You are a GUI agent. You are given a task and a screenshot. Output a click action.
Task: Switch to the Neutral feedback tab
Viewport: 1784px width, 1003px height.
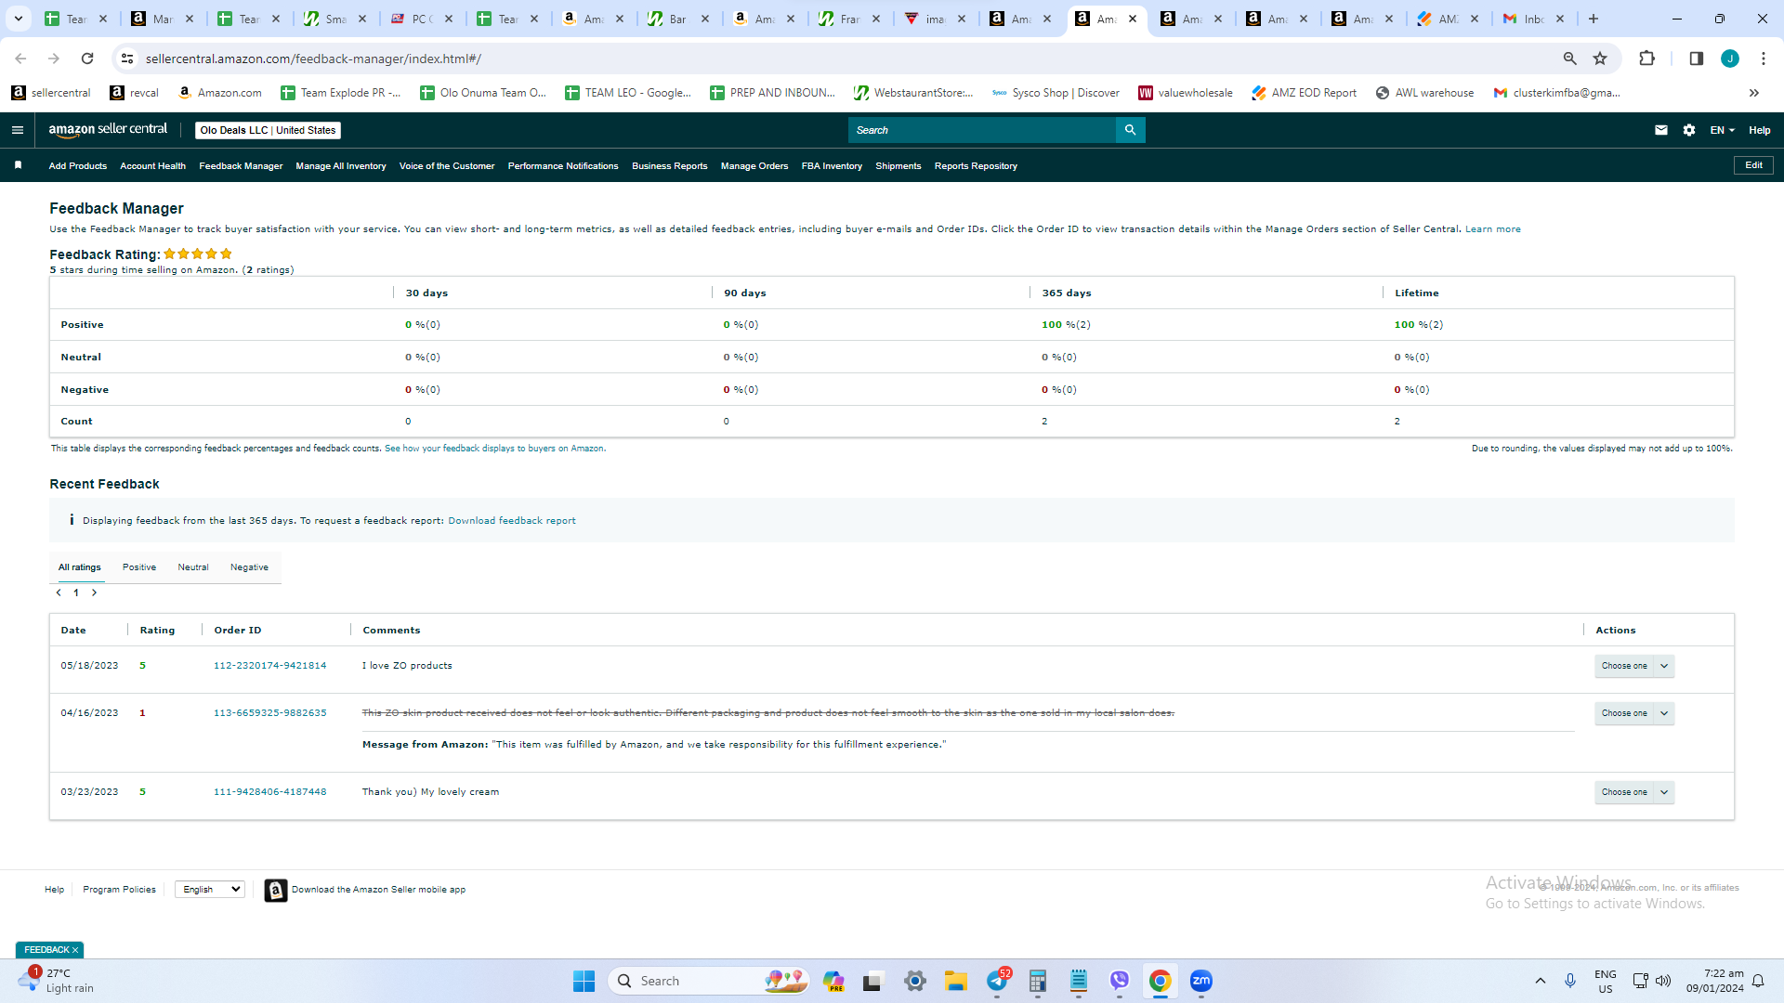193,567
